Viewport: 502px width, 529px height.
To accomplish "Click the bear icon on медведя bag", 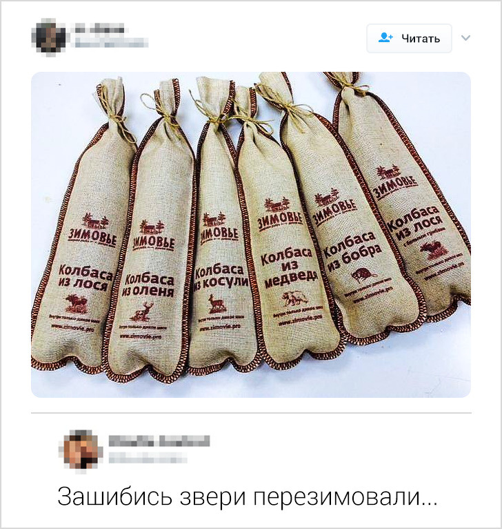I will [294, 298].
